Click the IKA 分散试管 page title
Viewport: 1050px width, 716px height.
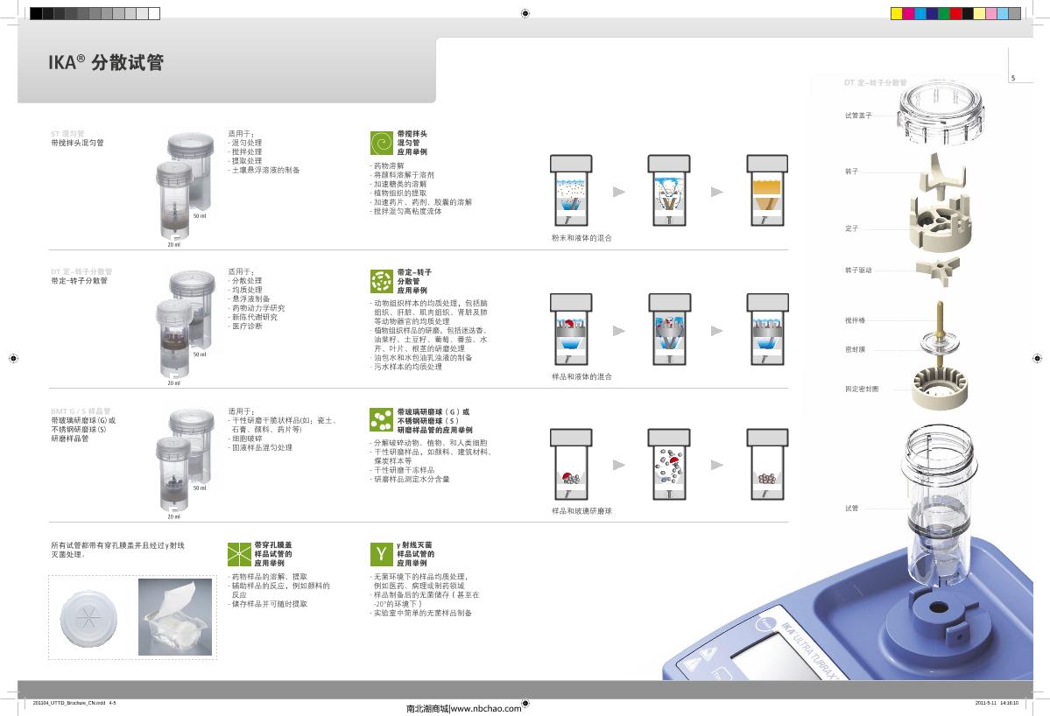pyautogui.click(x=105, y=63)
